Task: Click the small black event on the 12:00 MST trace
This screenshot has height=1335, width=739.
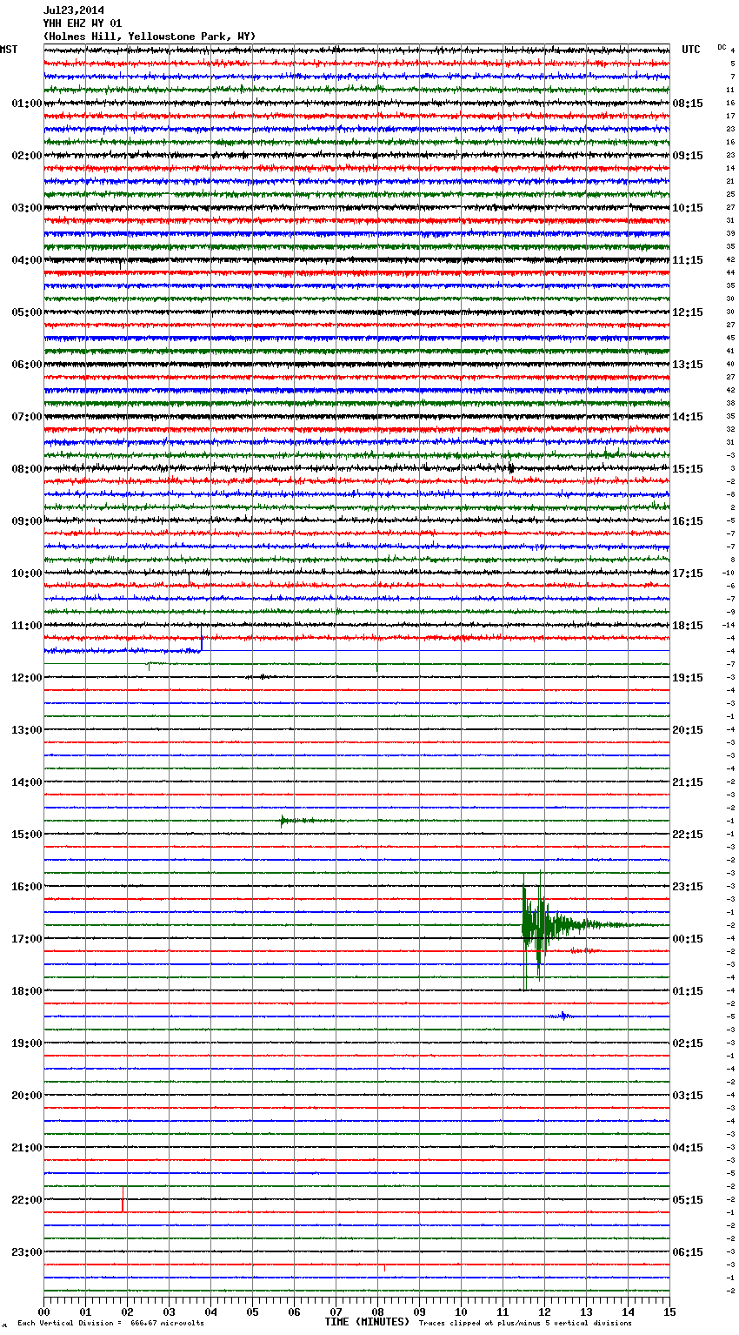Action: [261, 677]
